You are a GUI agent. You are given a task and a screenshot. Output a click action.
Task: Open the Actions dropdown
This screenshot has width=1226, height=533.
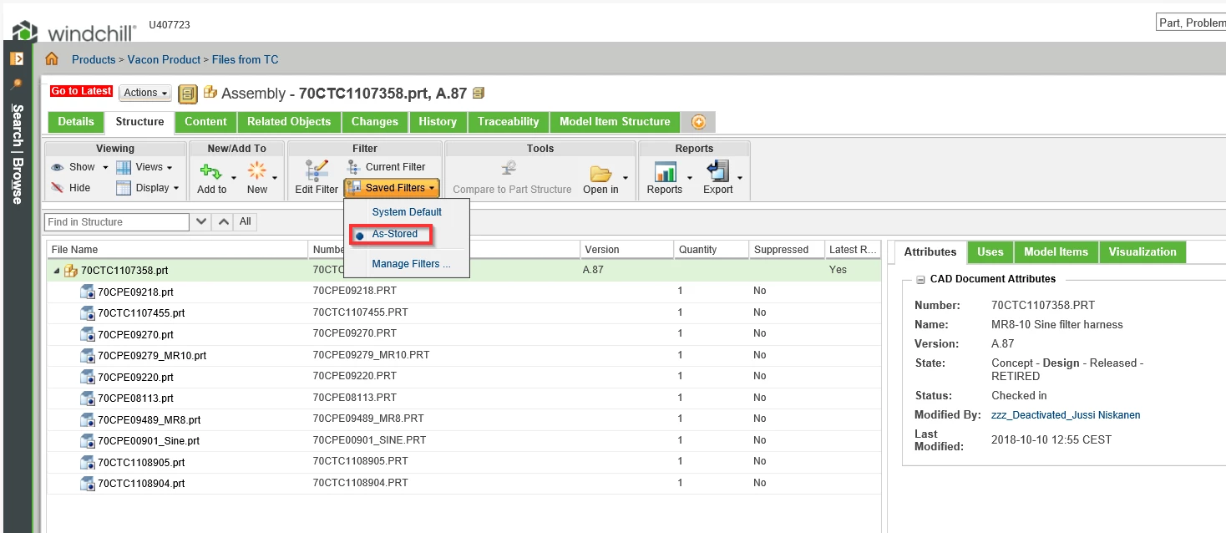tap(146, 93)
